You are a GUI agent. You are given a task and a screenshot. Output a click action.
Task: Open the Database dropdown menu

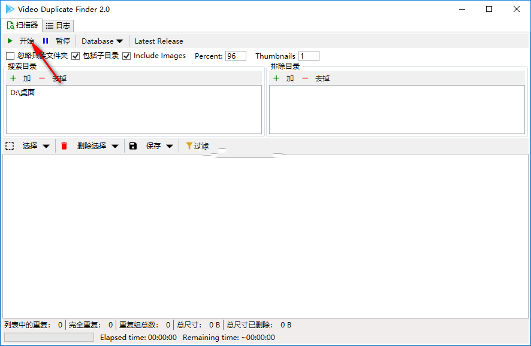[102, 41]
